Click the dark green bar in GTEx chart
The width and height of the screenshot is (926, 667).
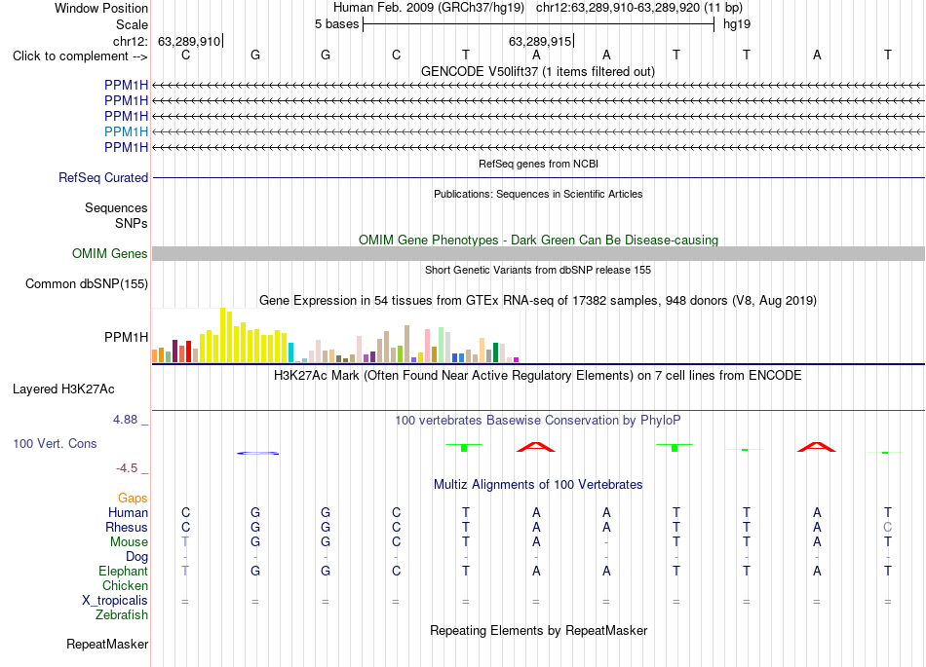coord(495,352)
